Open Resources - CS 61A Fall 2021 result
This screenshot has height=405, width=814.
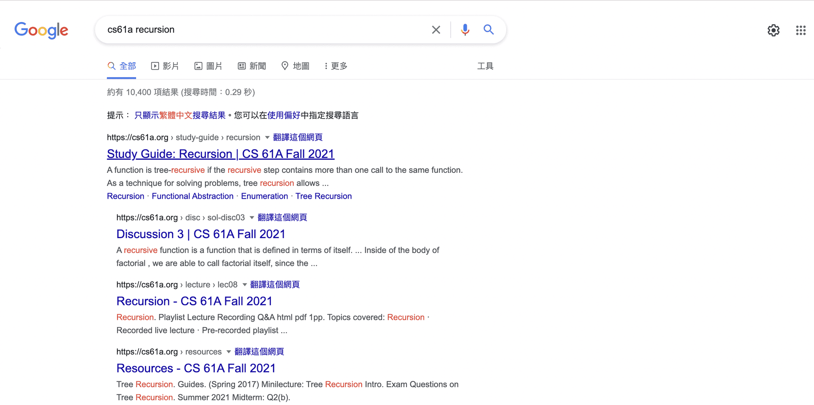point(196,368)
